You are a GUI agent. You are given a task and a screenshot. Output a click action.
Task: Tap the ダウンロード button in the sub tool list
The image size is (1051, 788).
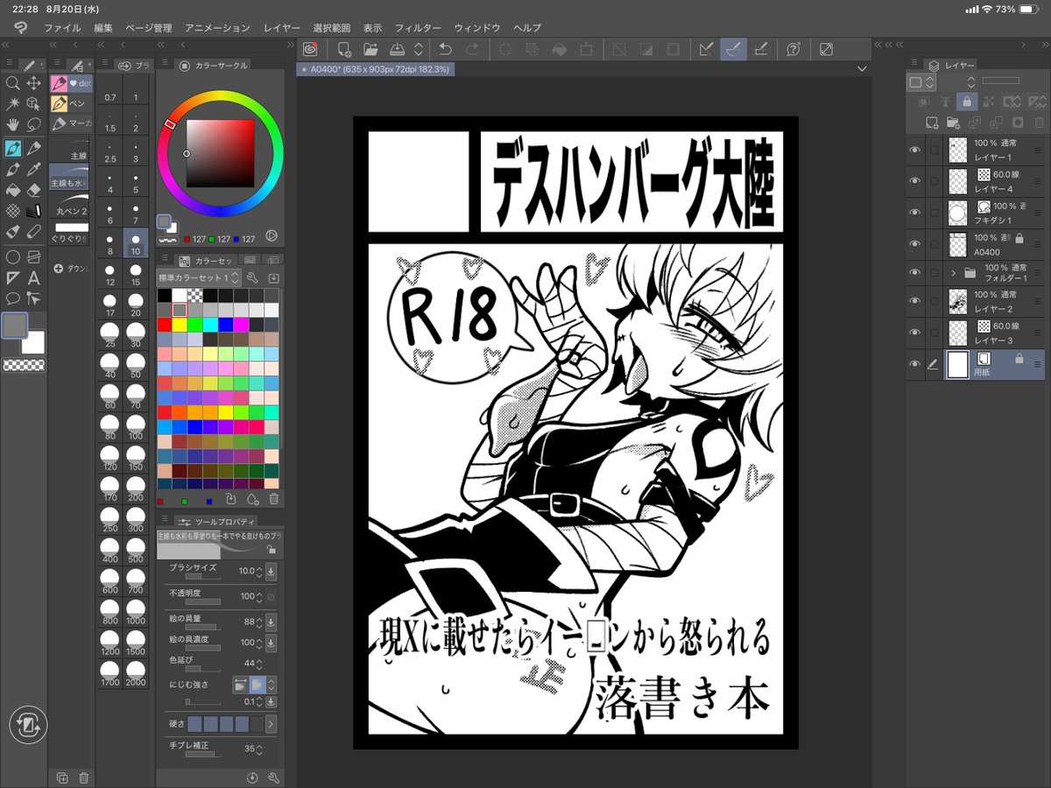pos(70,268)
